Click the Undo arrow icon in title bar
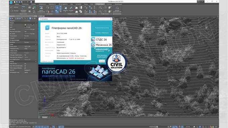 pos(24,2)
